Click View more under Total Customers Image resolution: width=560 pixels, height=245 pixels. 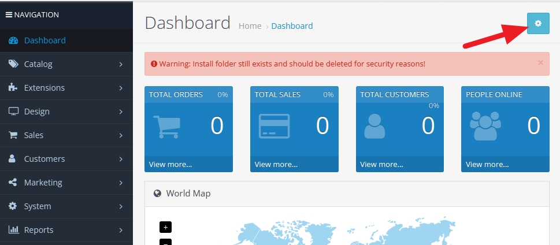pyautogui.click(x=381, y=164)
